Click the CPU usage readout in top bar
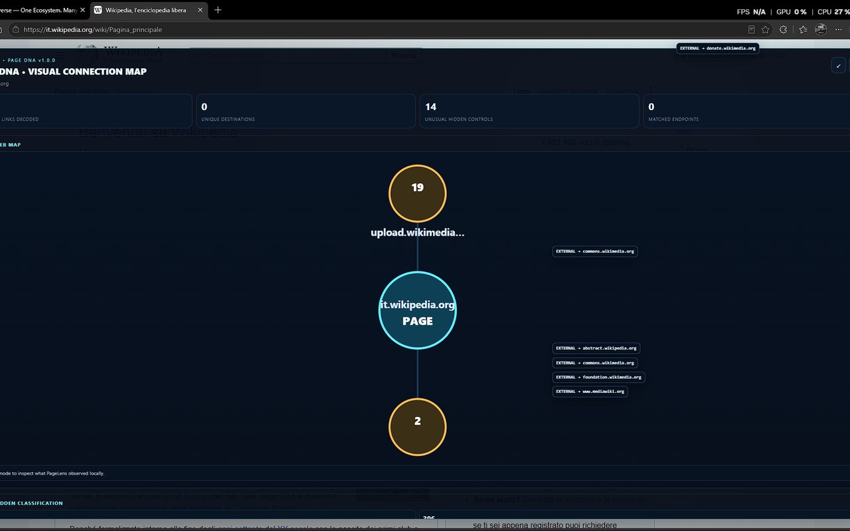Image resolution: width=850 pixels, height=531 pixels. tap(833, 11)
